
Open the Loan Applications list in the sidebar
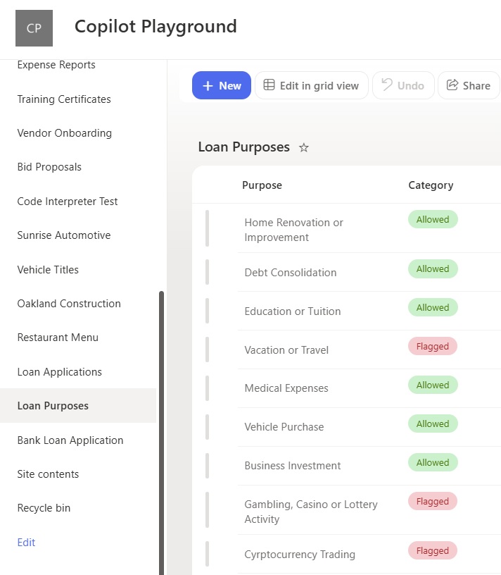[59, 372]
